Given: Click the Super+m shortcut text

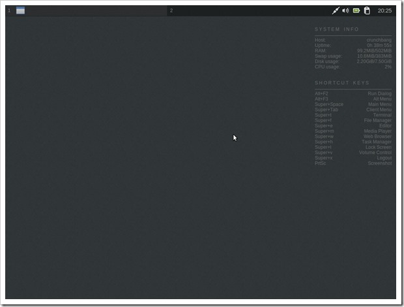Looking at the screenshot, I should (x=324, y=131).
